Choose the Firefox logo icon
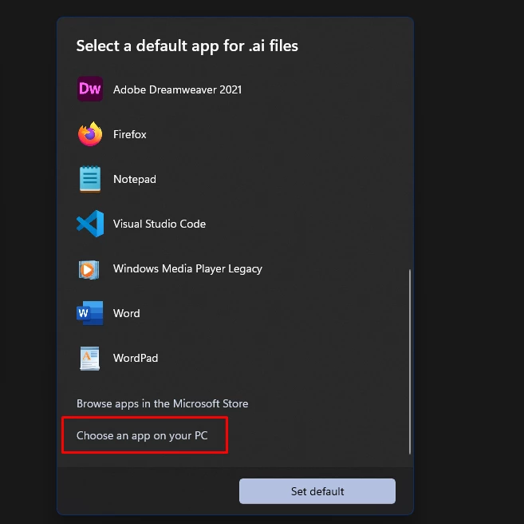The height and width of the screenshot is (524, 524). pyautogui.click(x=90, y=134)
